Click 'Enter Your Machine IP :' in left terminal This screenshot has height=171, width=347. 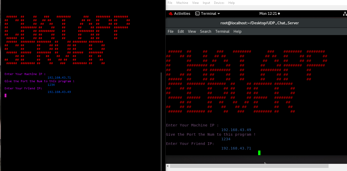click(25, 74)
